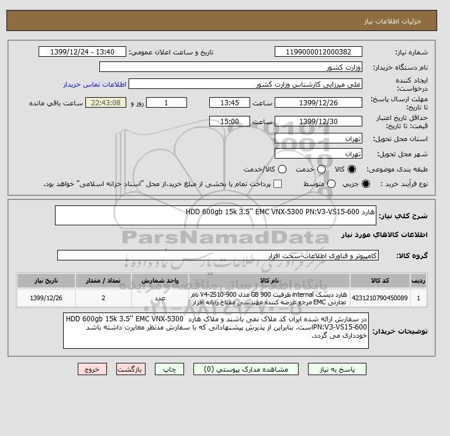Click the تاریخ نیاز column header
The height and width of the screenshot is (436, 450).
point(46,280)
